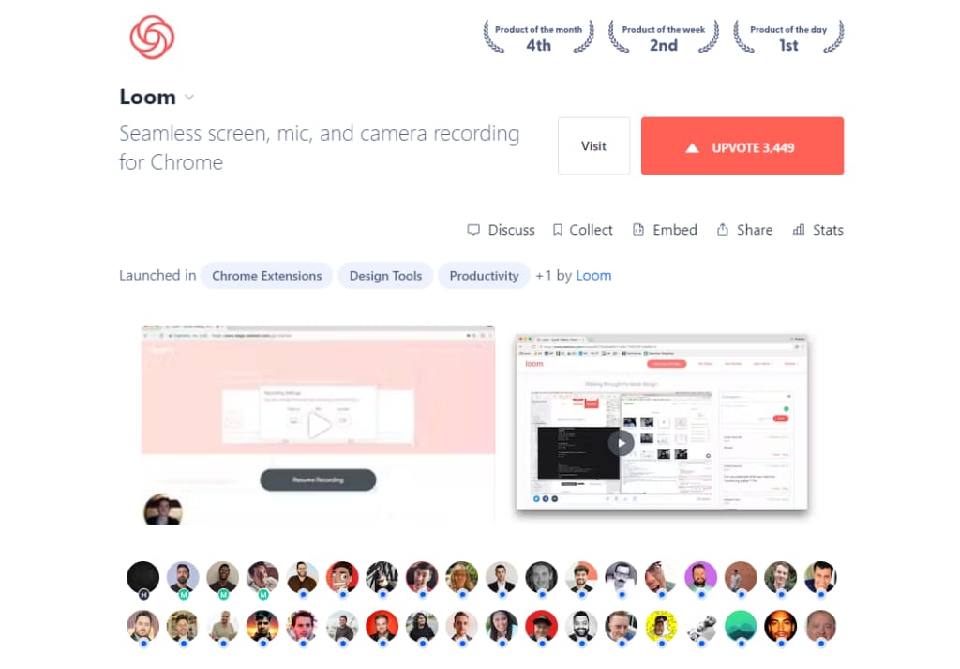Open the Product of the week badge

664,38
